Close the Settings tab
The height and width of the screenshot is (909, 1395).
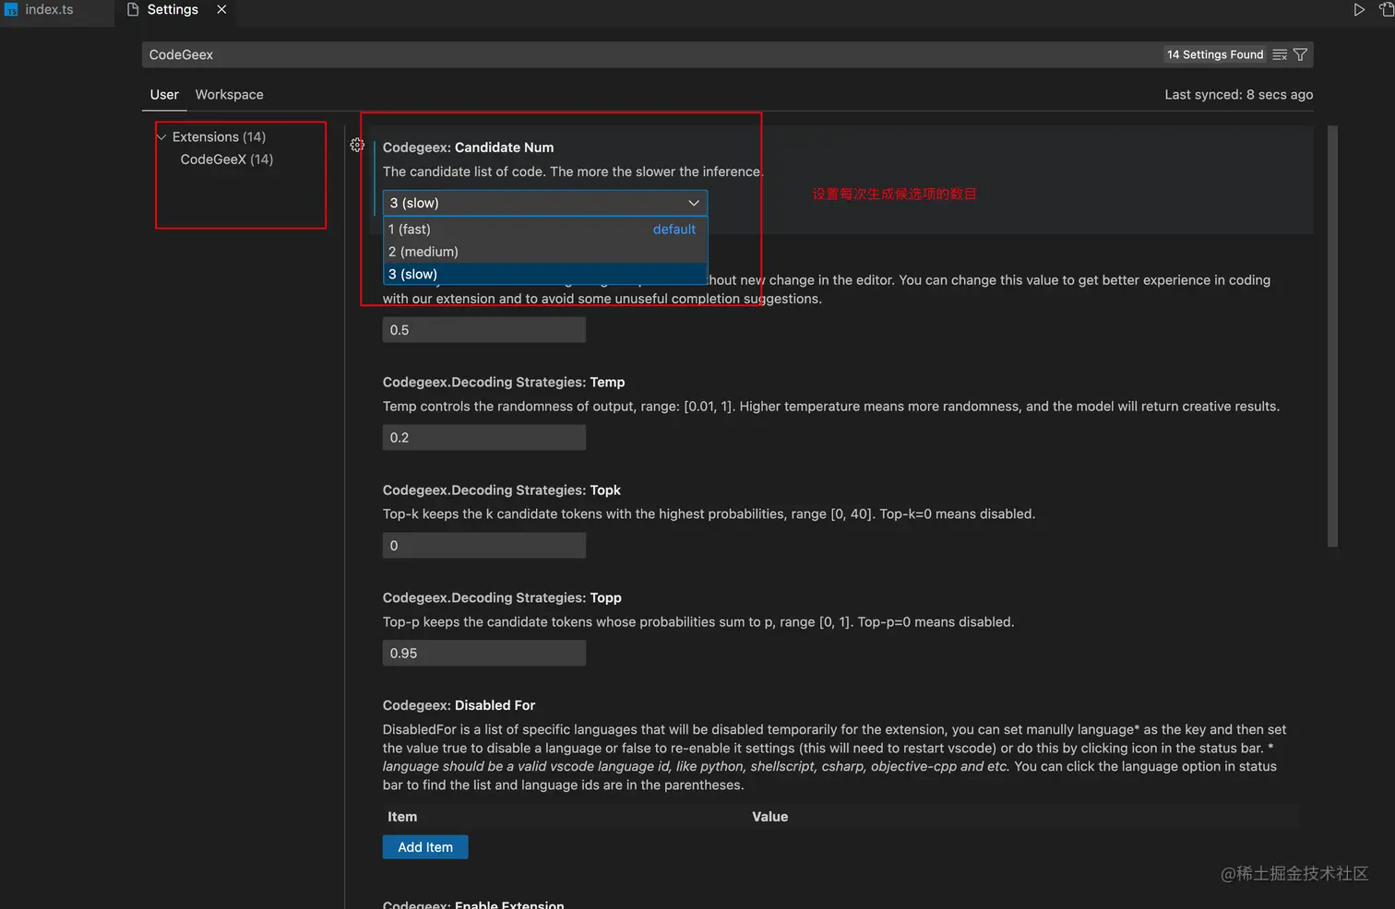(x=221, y=10)
